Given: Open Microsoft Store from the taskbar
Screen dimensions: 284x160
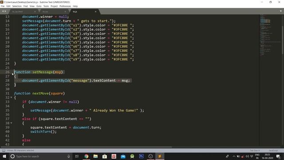Looking at the screenshot, I should [x=105, y=156].
